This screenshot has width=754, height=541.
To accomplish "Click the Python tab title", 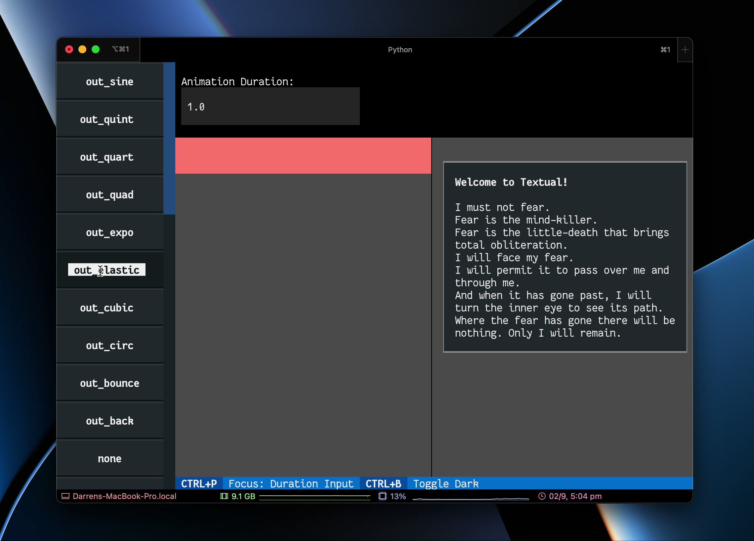I will pyautogui.click(x=400, y=50).
